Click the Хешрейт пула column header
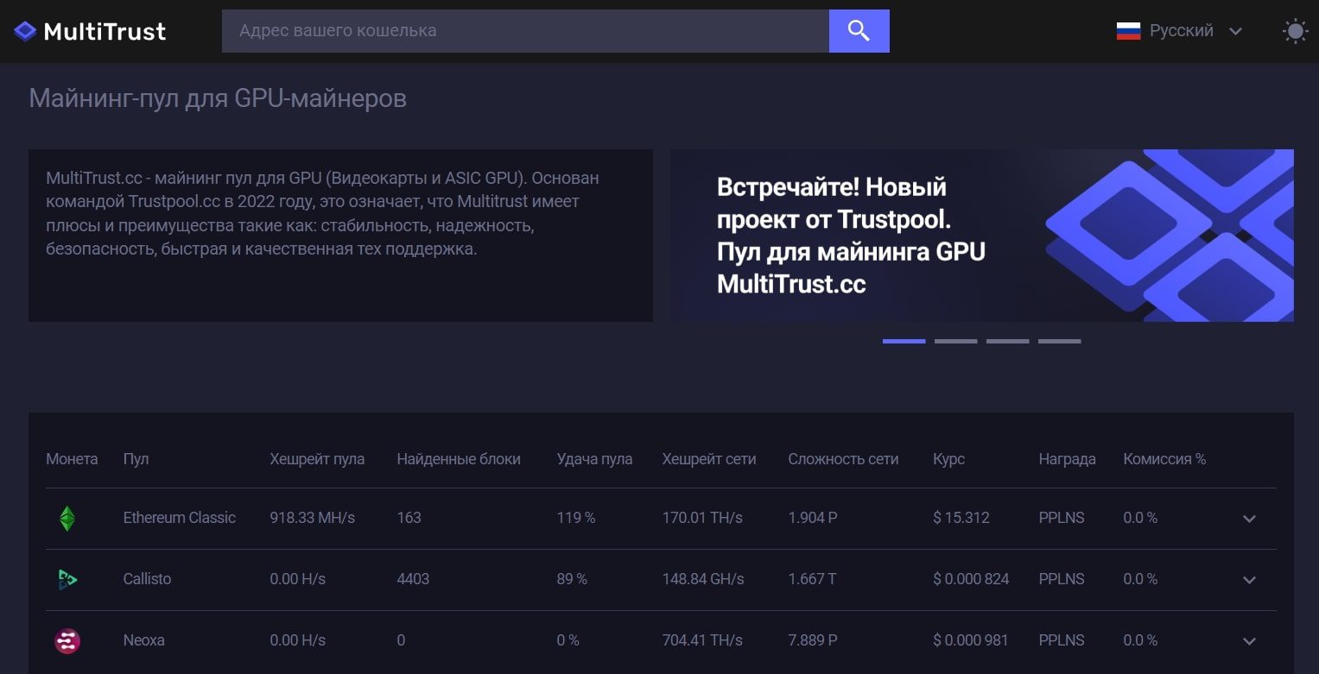1319x674 pixels. click(x=317, y=459)
